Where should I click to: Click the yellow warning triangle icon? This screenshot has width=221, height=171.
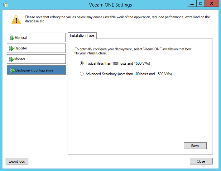(16, 19)
